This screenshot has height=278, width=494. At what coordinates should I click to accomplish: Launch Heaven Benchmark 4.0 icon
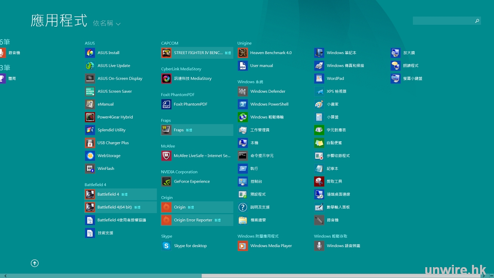243,53
